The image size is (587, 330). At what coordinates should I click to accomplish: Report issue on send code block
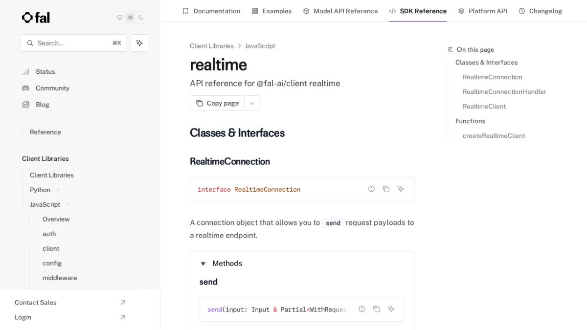(362, 309)
